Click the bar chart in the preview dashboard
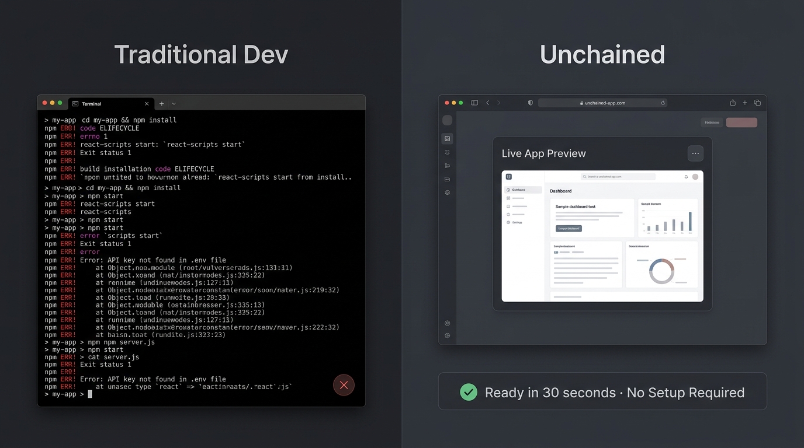Image resolution: width=804 pixels, height=448 pixels. tap(668, 222)
